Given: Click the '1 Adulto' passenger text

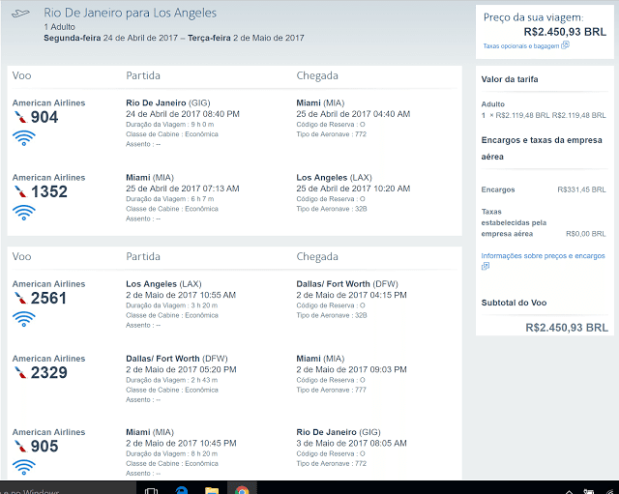Looking at the screenshot, I should tap(59, 27).
